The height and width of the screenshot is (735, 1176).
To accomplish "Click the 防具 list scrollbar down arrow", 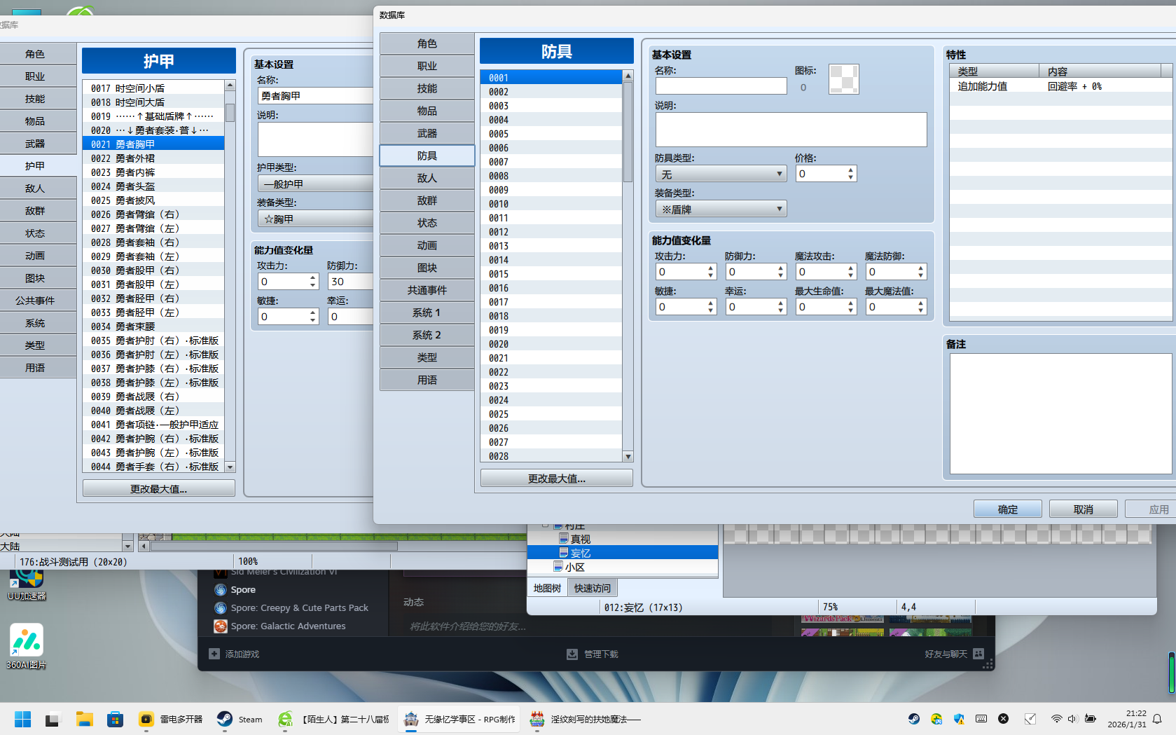I will [x=628, y=456].
